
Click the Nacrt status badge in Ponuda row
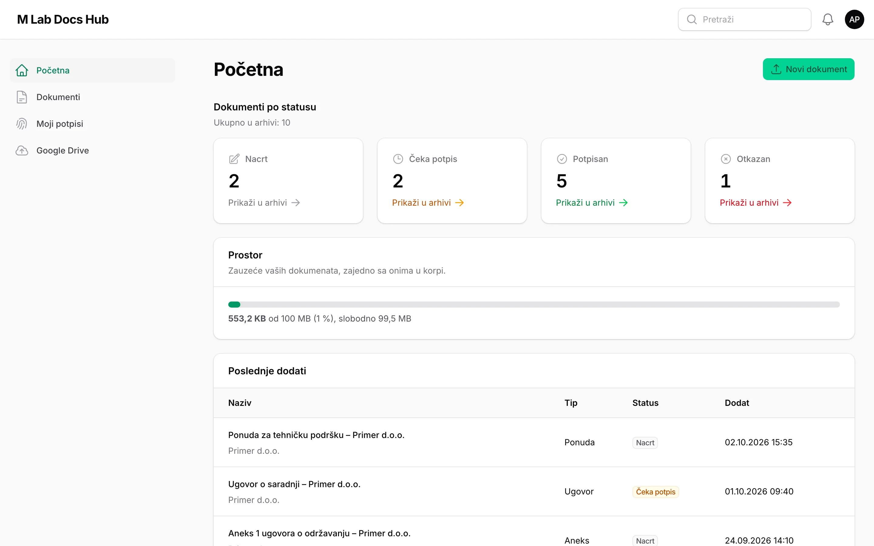pos(645,443)
